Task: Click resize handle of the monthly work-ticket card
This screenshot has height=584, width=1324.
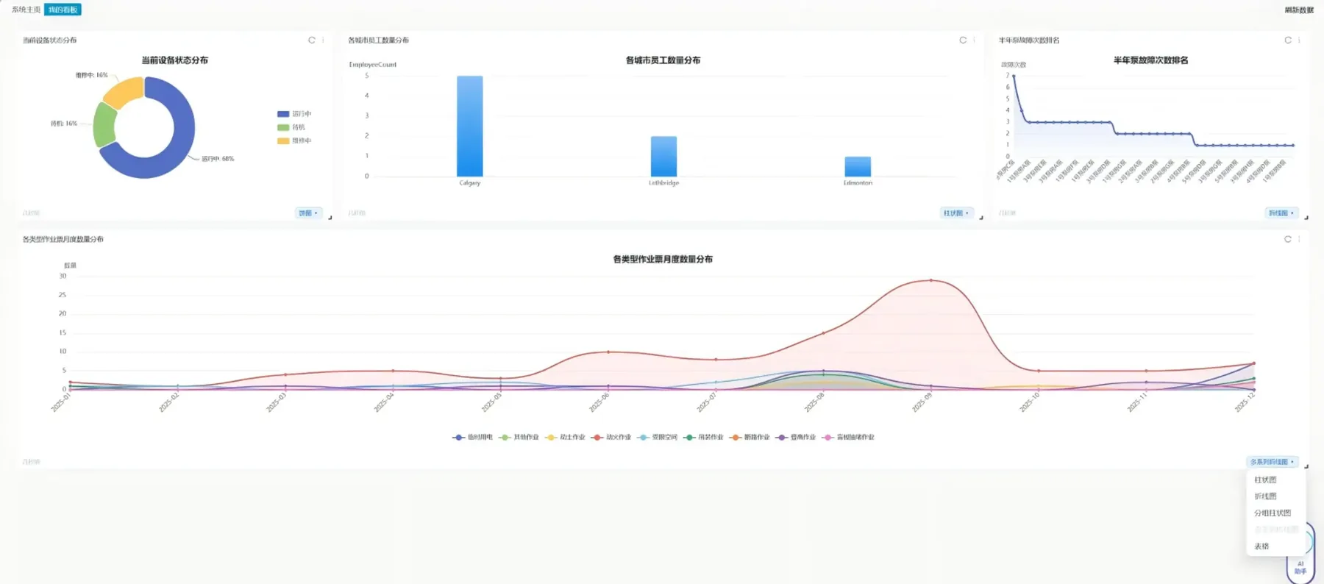Action: click(x=1306, y=466)
